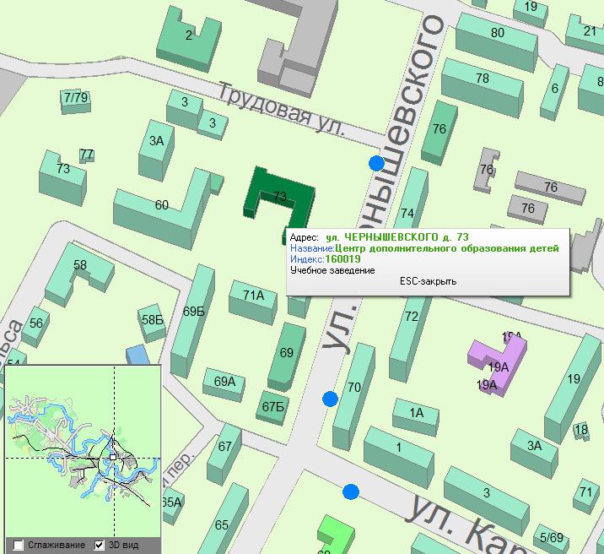Viewport: 604px width, 554px height.
Task: Click the blue marker on ул. Кар... street
Action: (x=351, y=492)
